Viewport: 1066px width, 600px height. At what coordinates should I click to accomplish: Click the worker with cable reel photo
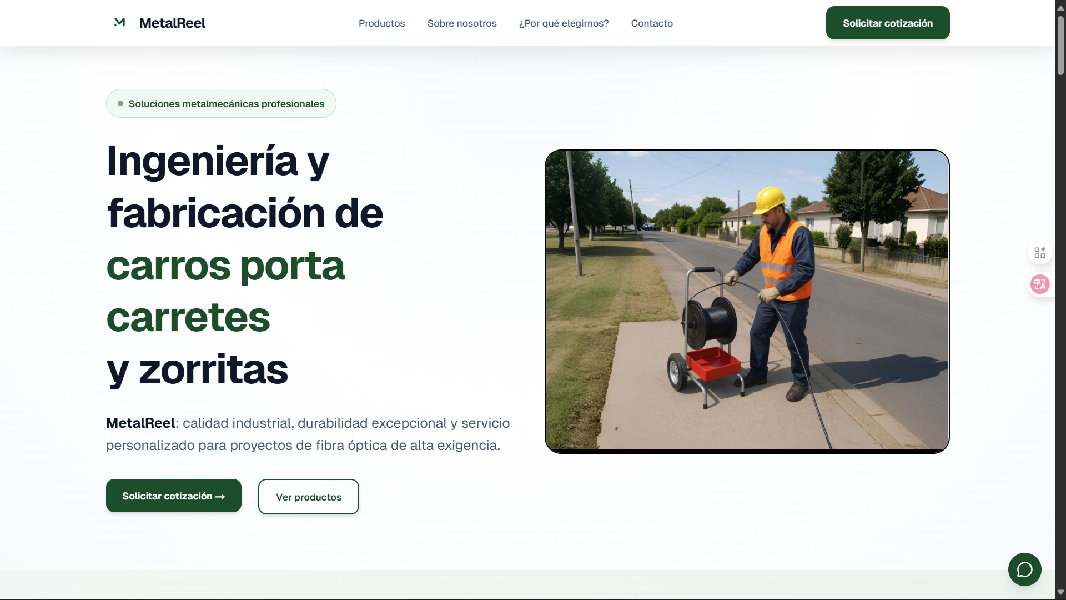click(747, 301)
